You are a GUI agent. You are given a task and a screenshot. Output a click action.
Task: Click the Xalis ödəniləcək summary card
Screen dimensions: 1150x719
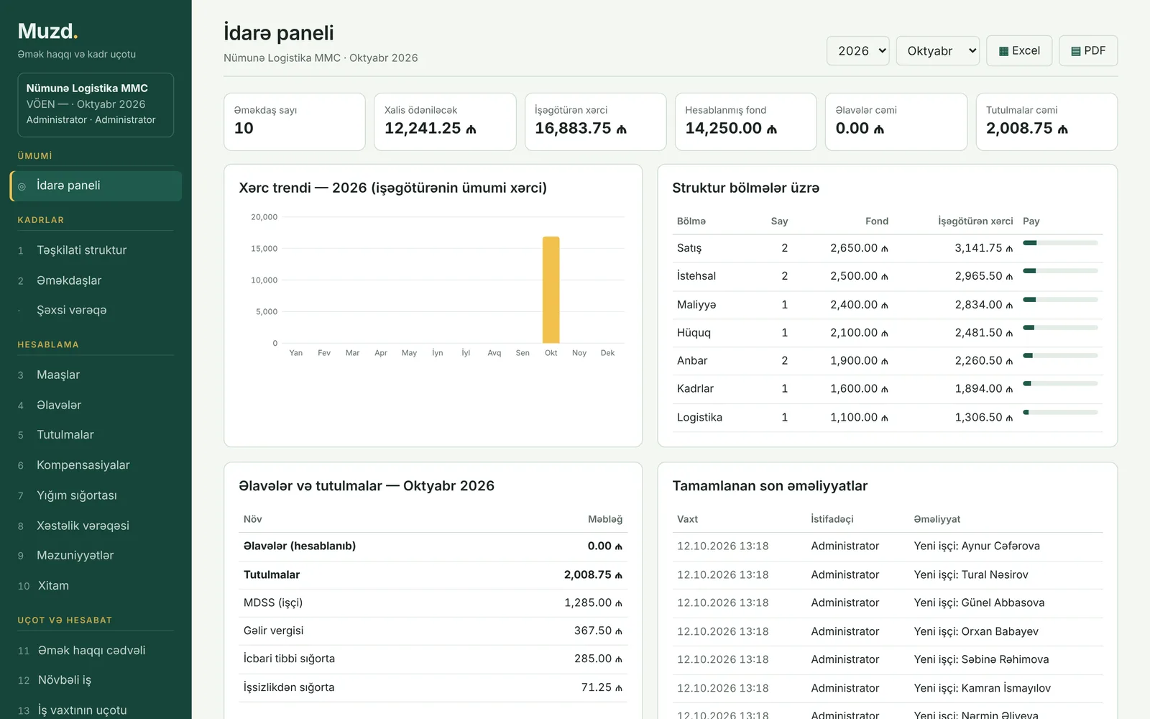[445, 122]
